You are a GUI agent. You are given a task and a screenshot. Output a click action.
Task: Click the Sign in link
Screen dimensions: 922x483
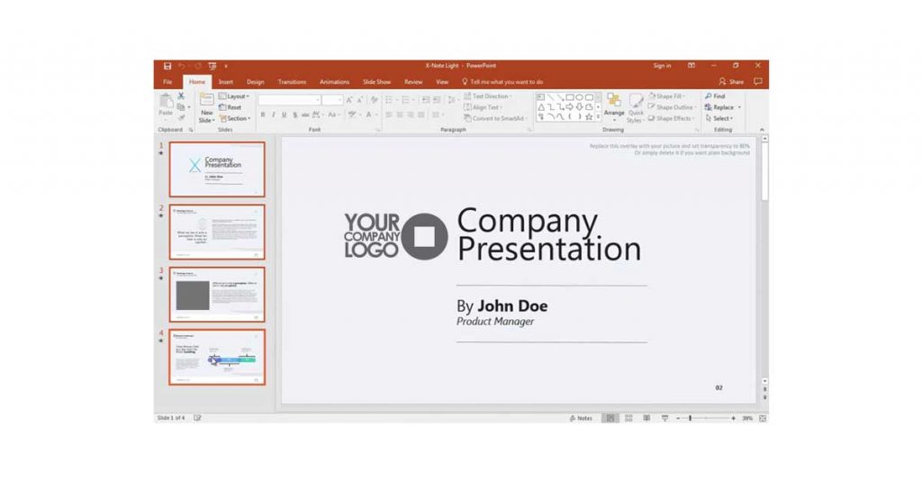[x=662, y=66]
